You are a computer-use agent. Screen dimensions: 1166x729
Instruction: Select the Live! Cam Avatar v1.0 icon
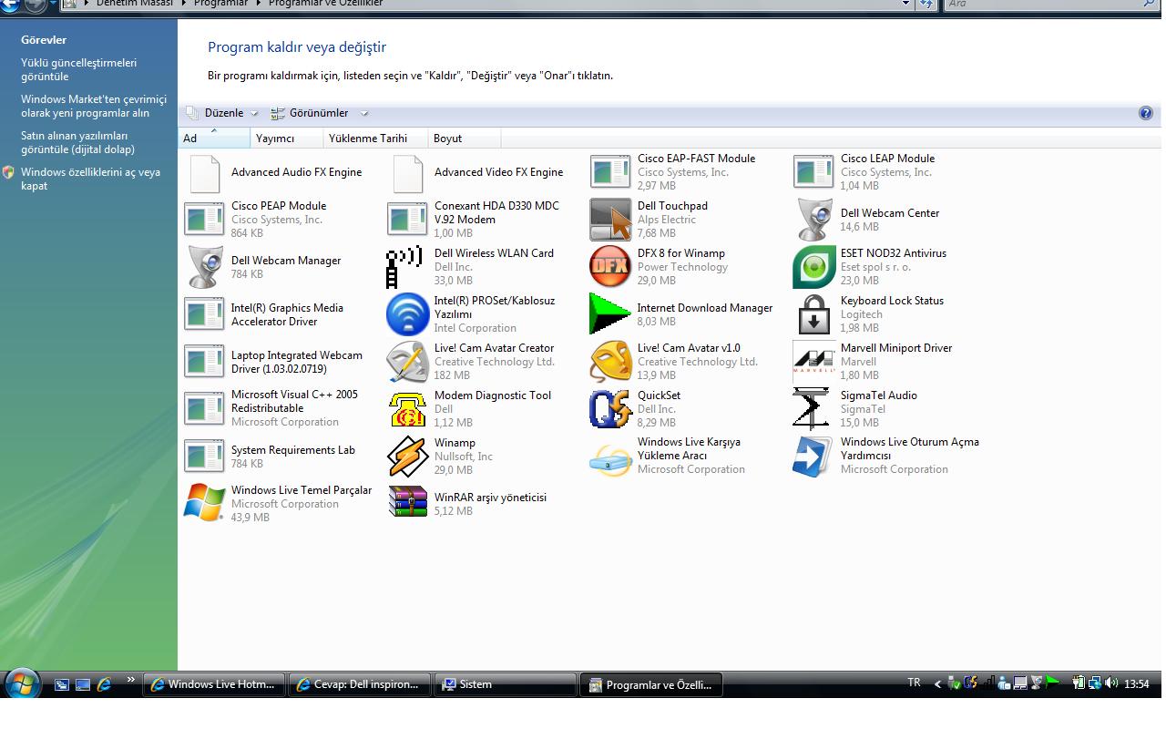click(610, 362)
